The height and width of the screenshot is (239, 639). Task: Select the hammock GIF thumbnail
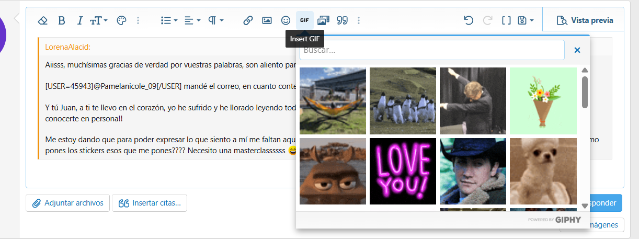(x=333, y=101)
